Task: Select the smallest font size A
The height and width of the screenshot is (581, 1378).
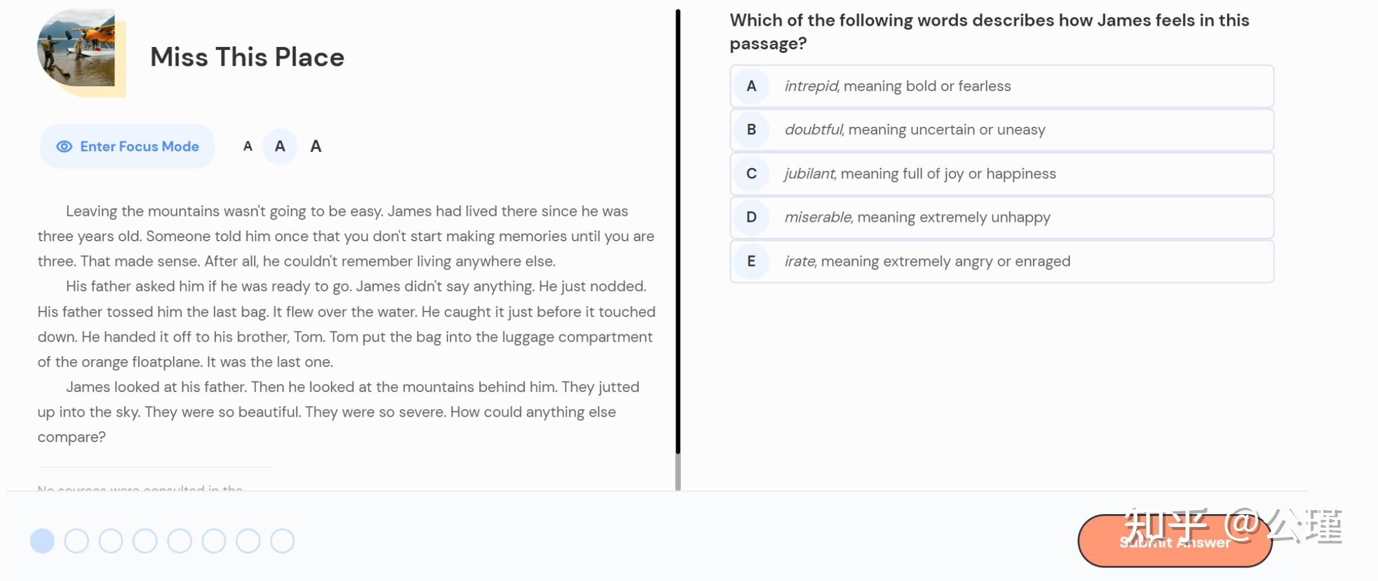Action: pyautogui.click(x=248, y=146)
